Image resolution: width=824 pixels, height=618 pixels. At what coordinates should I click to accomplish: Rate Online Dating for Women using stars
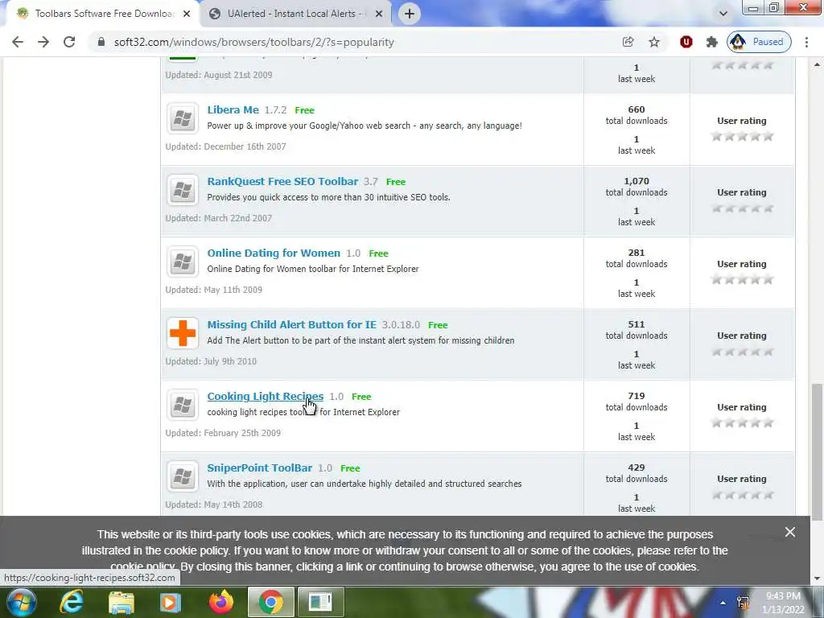pyautogui.click(x=742, y=279)
